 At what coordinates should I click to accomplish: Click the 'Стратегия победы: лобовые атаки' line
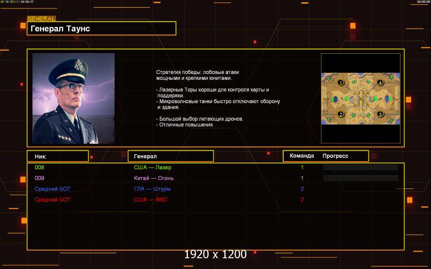pyautogui.click(x=198, y=72)
